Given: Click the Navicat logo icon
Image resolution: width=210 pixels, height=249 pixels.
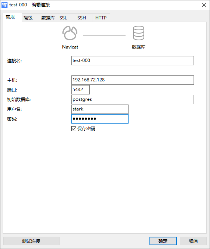Looking at the screenshot, I should tap(70, 33).
